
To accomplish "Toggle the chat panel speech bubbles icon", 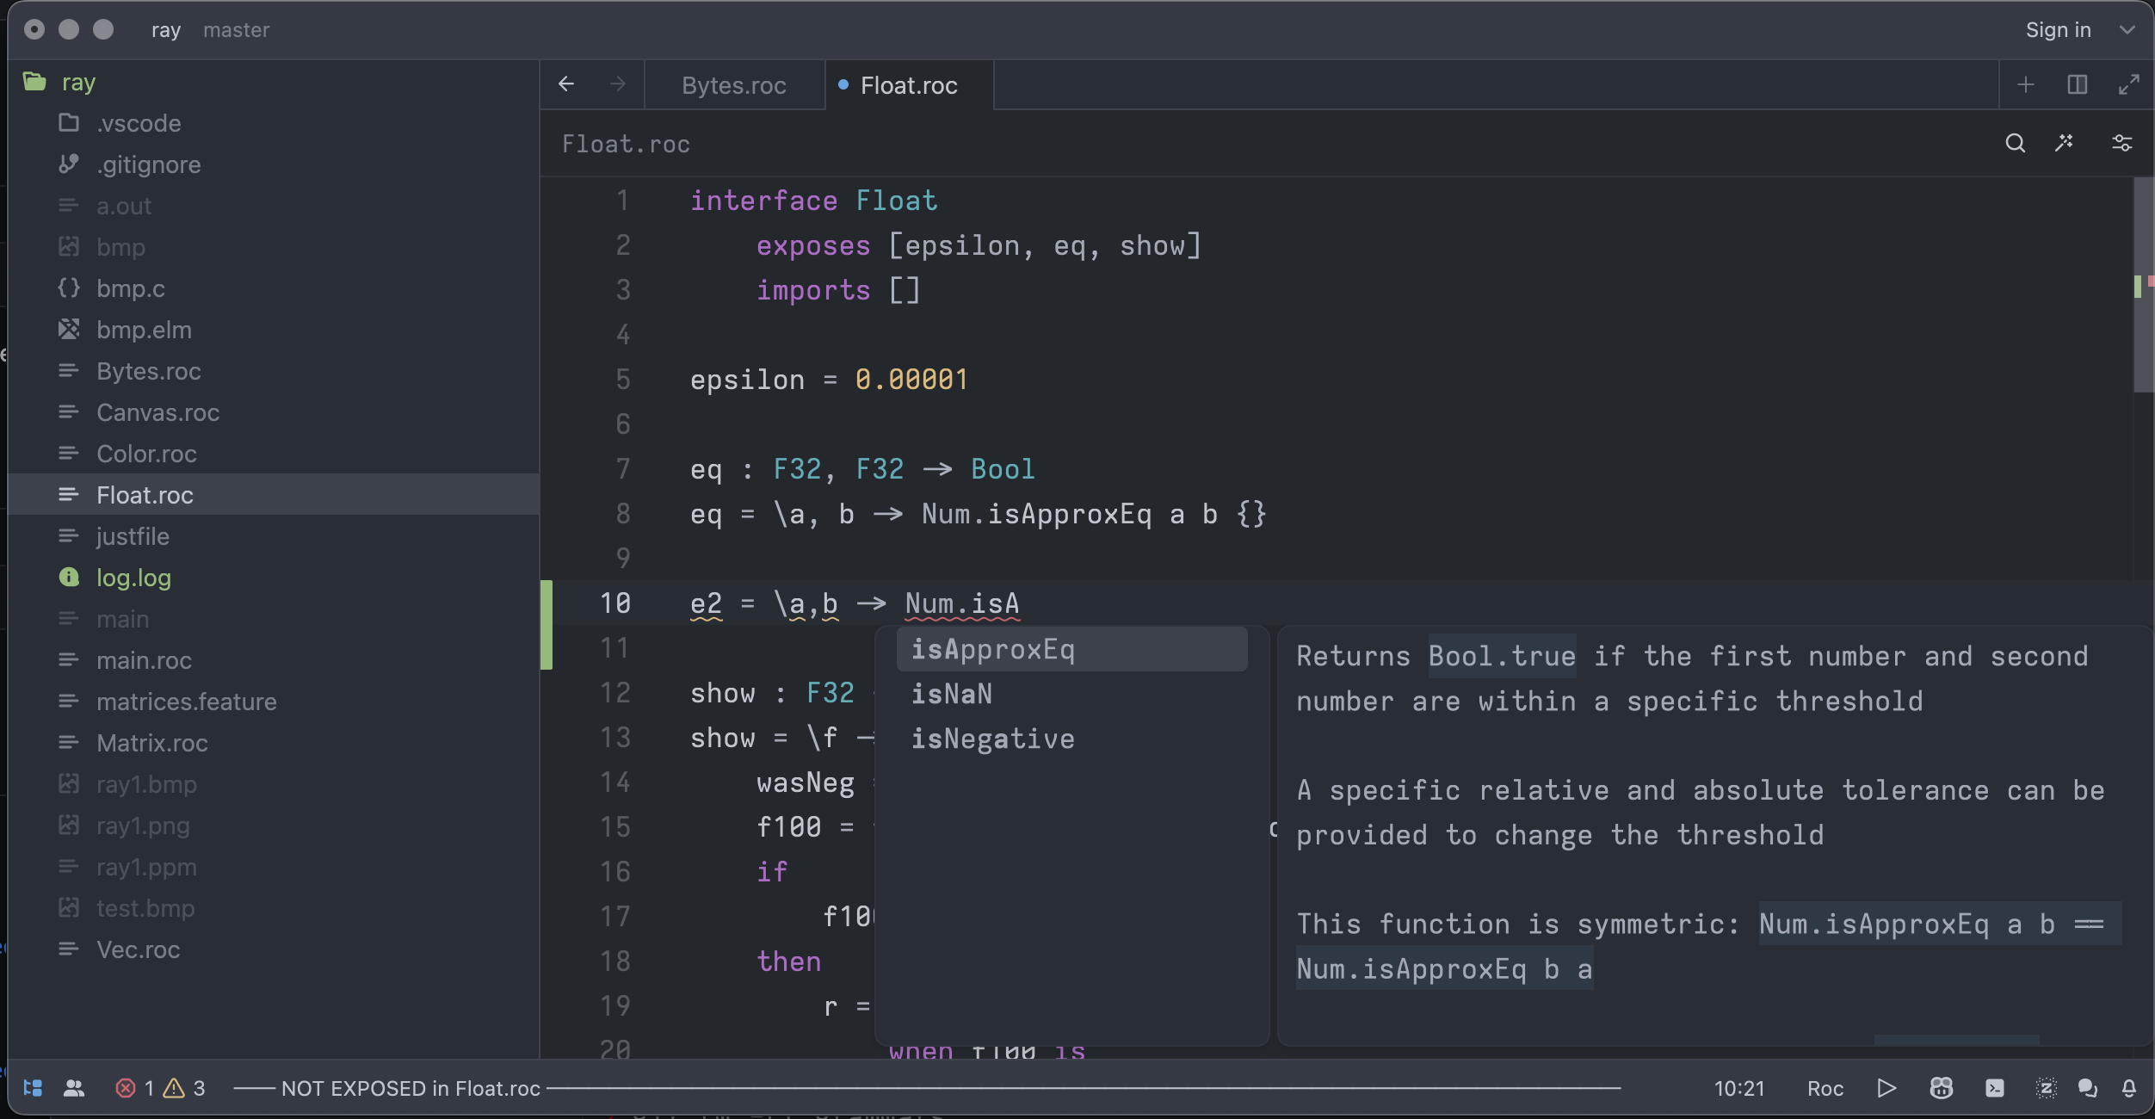I will [x=2087, y=1088].
